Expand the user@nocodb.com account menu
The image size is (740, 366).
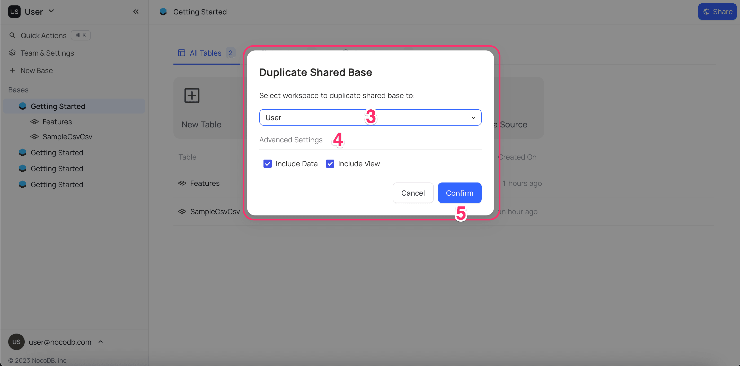point(60,342)
